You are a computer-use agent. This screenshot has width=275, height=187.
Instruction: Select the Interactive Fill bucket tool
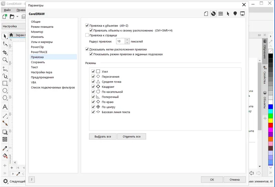point(5,156)
